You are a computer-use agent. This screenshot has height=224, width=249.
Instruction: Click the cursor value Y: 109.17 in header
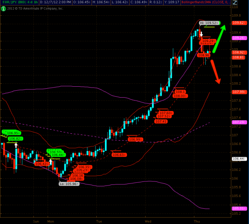172,2
